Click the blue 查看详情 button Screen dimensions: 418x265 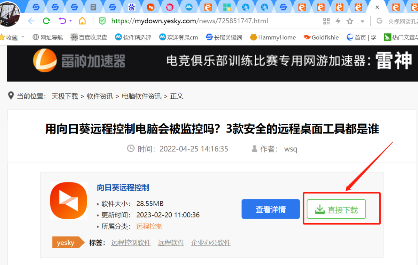[271, 209]
